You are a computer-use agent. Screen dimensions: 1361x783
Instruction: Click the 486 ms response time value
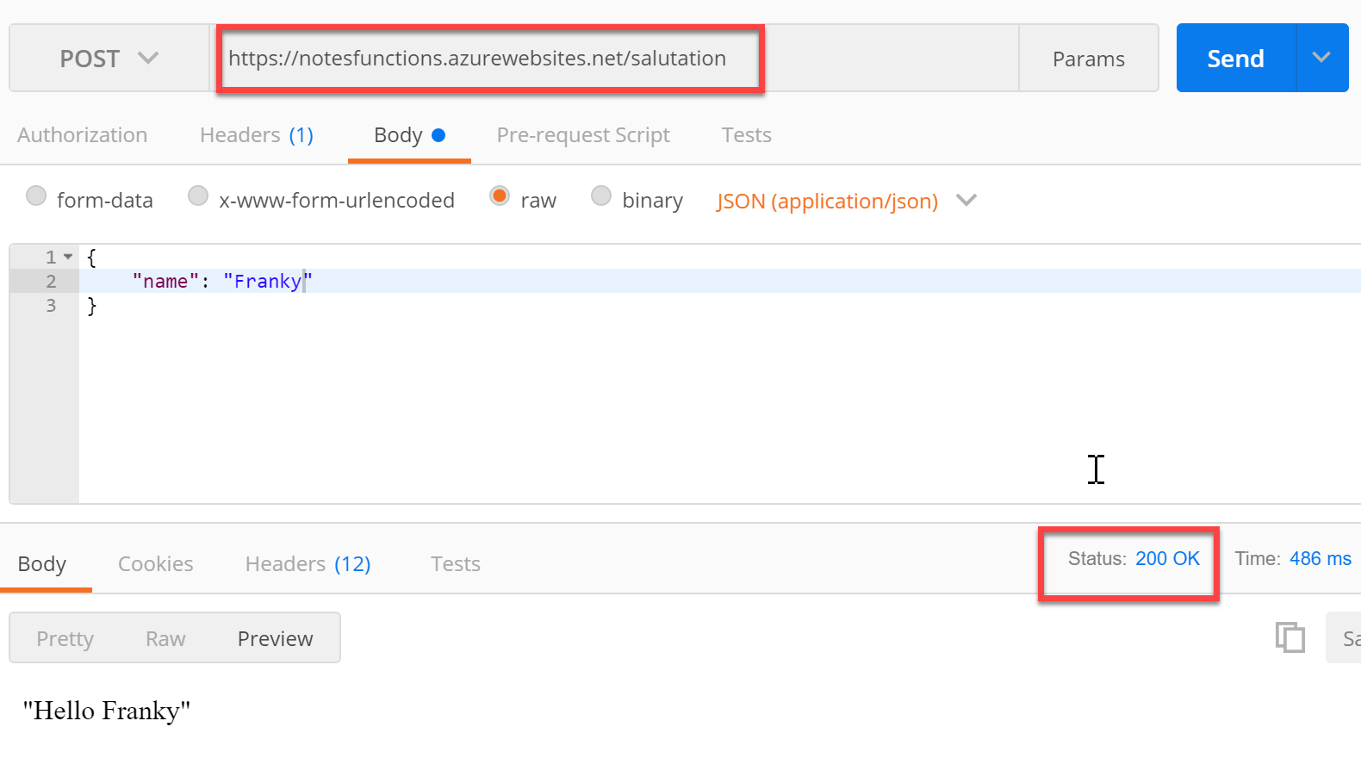tap(1320, 558)
